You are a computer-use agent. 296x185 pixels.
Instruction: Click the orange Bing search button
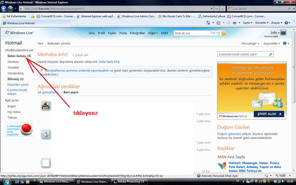point(224,33)
